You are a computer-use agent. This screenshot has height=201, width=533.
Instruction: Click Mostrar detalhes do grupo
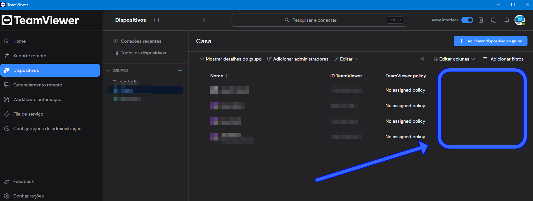click(x=231, y=59)
